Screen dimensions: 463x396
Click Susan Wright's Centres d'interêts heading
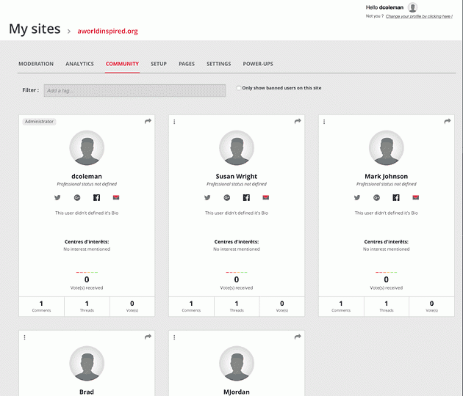237,241
